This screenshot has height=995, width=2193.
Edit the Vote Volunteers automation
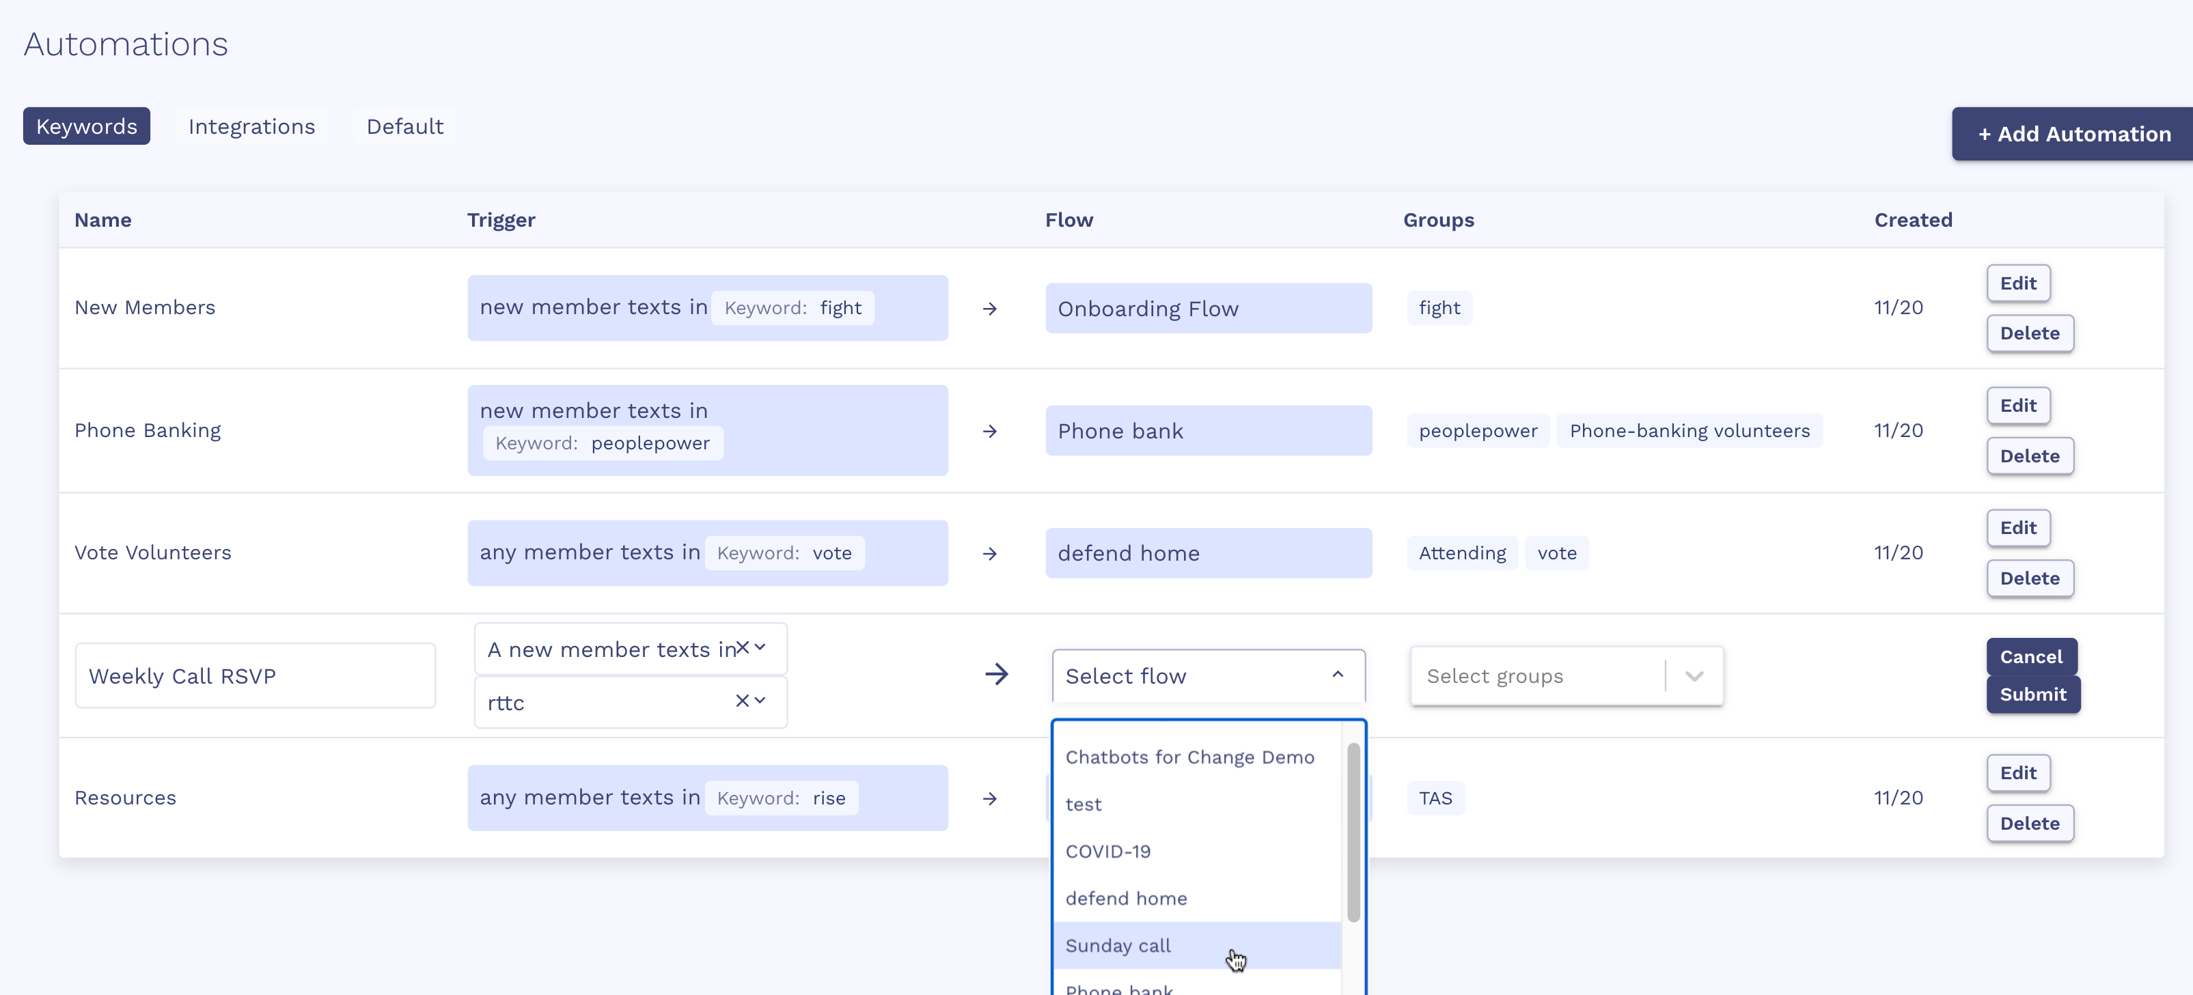[2019, 528]
